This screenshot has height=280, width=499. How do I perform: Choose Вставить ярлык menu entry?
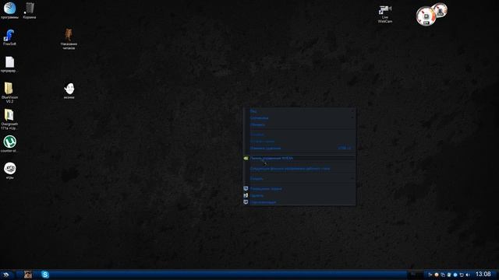299,142
